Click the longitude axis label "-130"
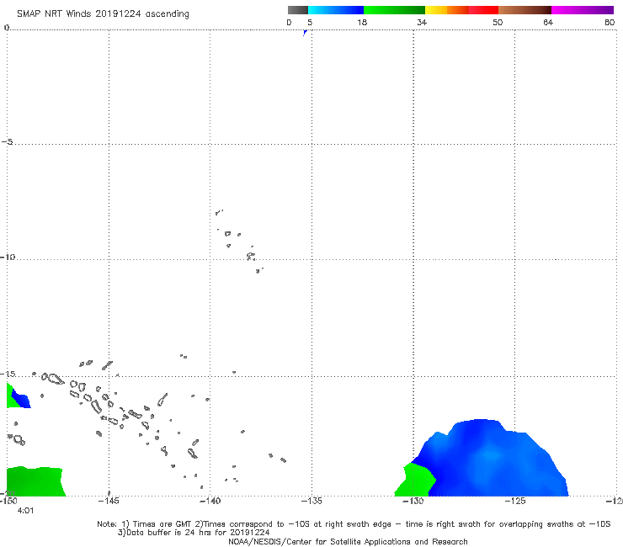The width and height of the screenshot is (623, 547). pyautogui.click(x=413, y=501)
